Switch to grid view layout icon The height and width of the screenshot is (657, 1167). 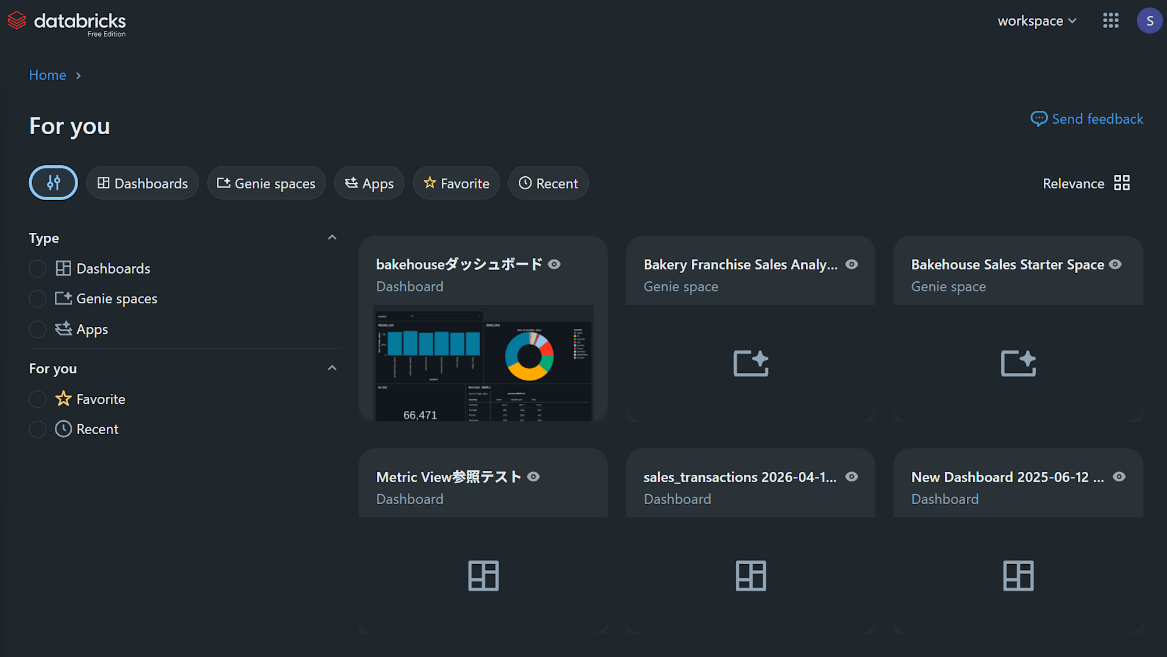pos(1121,183)
